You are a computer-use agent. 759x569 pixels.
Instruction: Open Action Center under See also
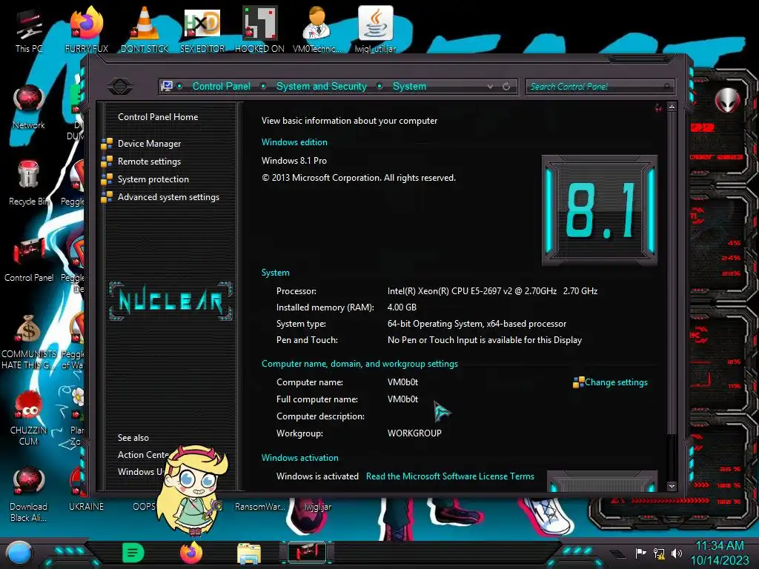pos(143,455)
